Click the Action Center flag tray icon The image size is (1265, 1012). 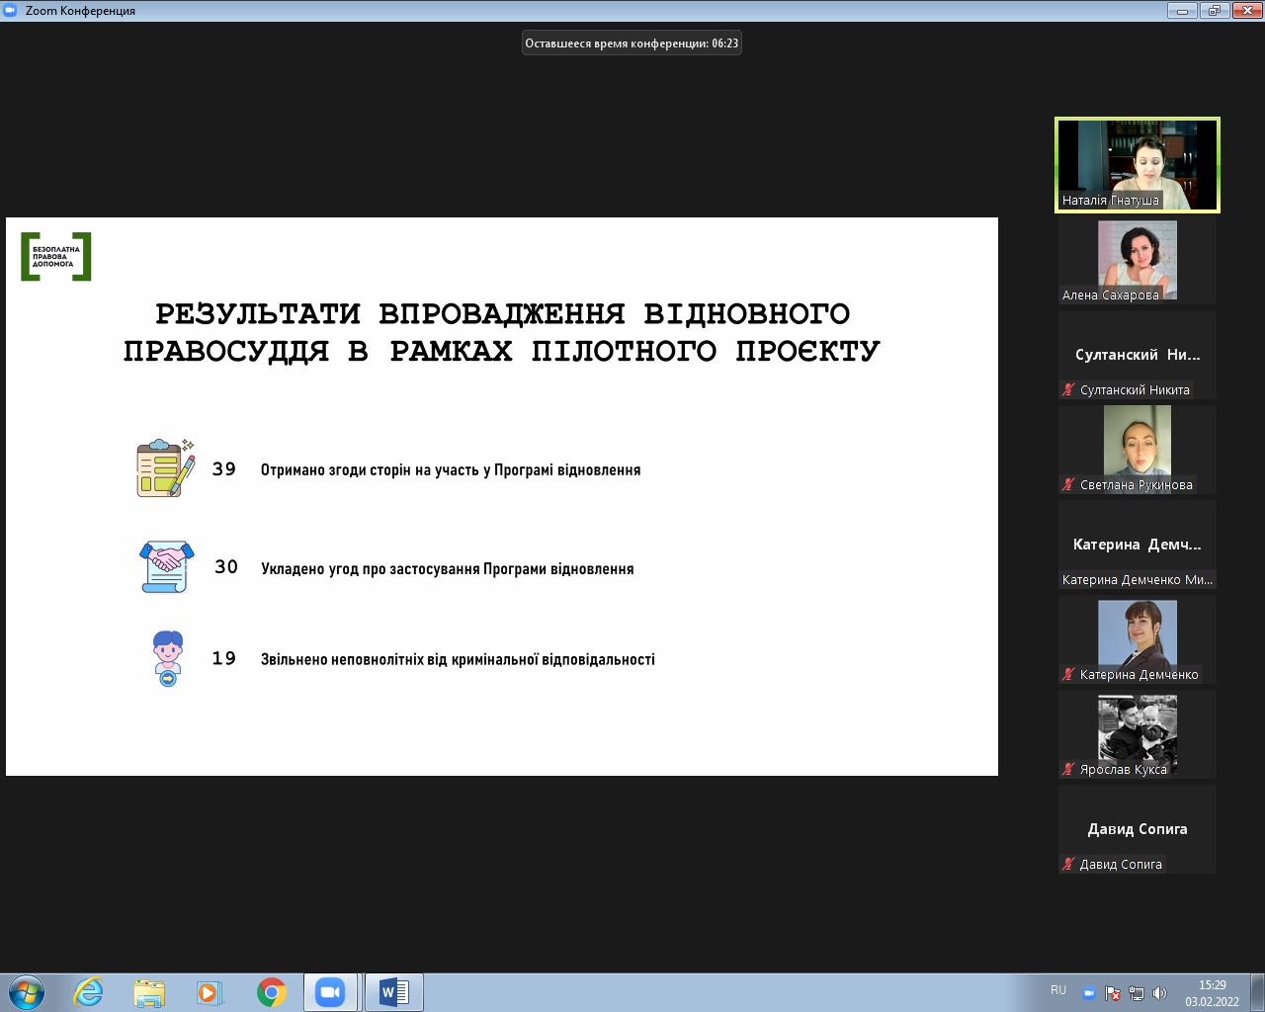coord(1113,993)
